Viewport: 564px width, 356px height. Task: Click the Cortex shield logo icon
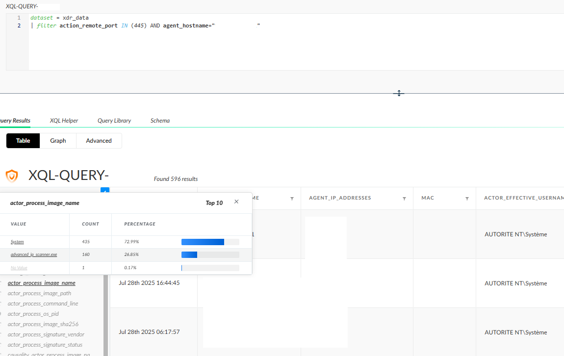[x=12, y=176]
